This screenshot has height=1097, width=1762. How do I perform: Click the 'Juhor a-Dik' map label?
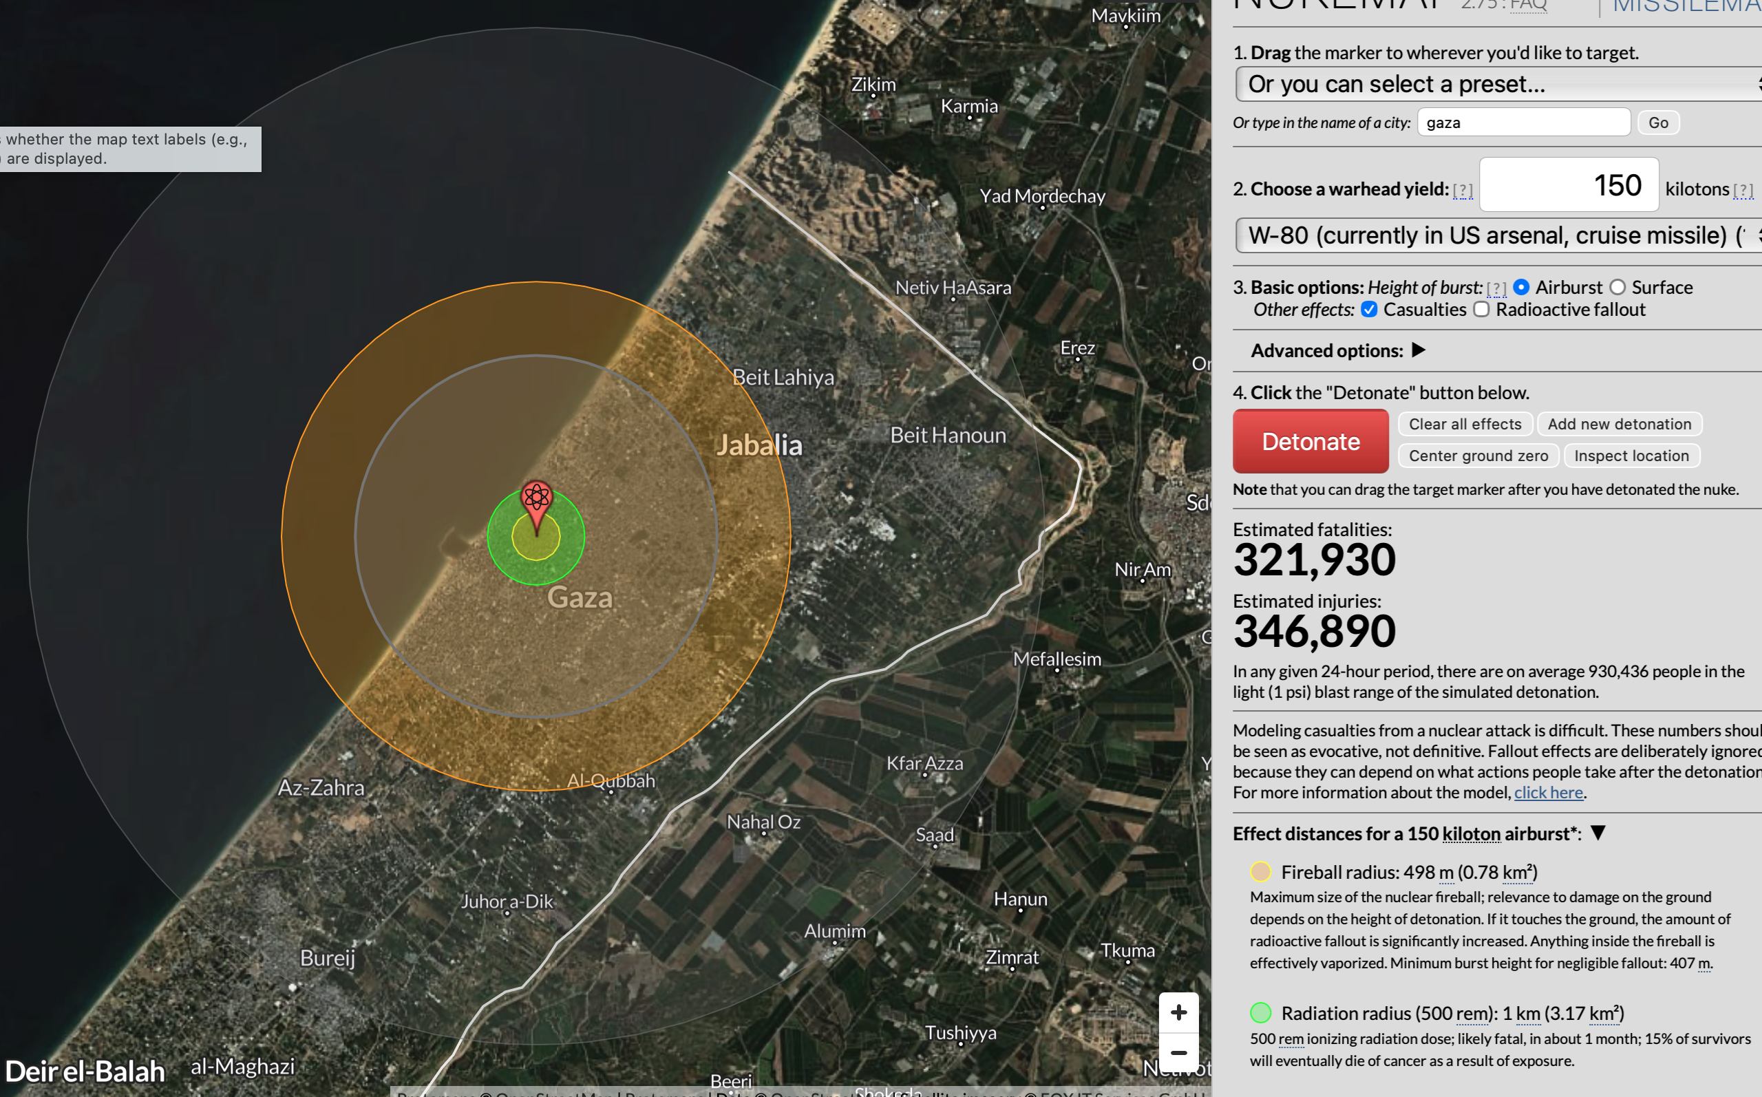coord(507,902)
